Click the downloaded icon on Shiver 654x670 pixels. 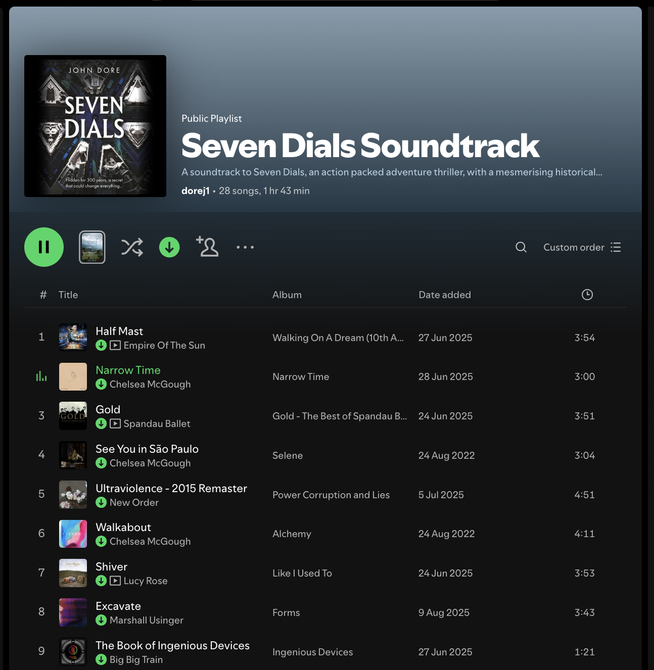101,581
